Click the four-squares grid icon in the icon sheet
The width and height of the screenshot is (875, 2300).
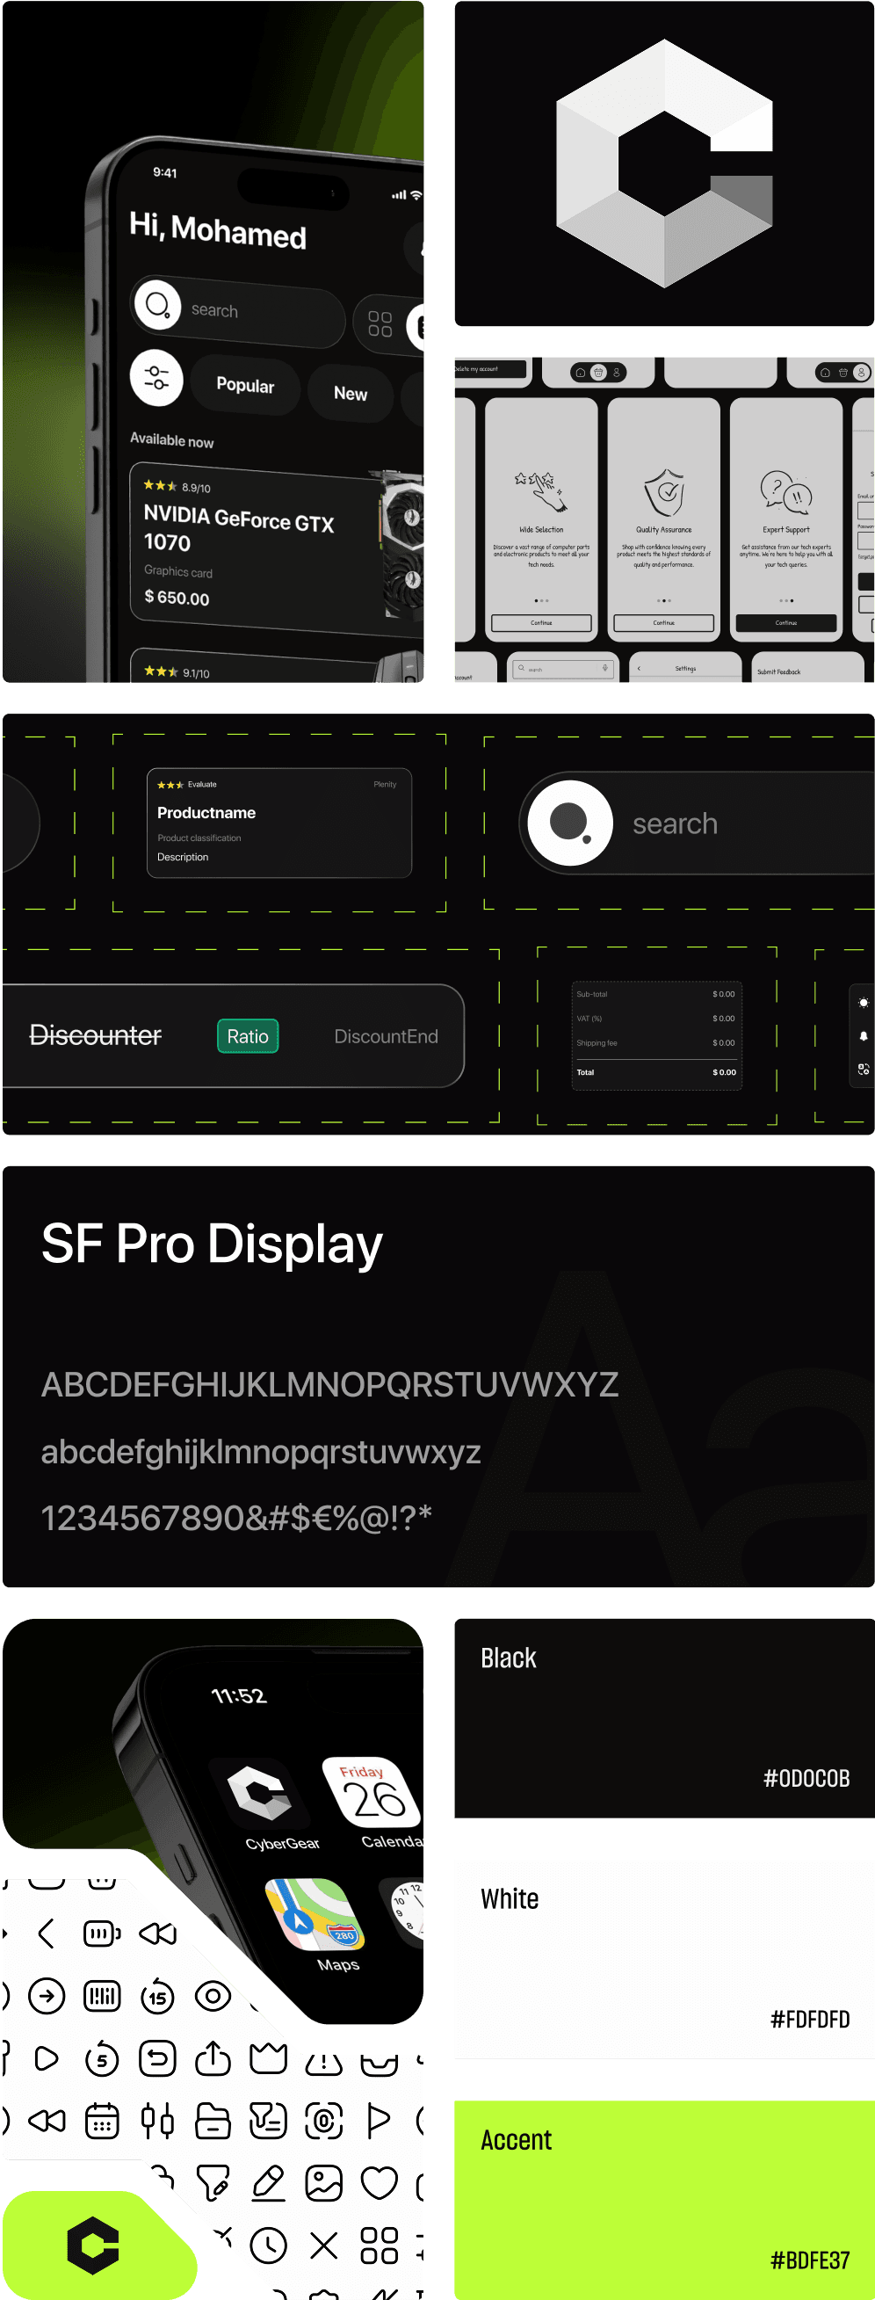coord(380,2245)
